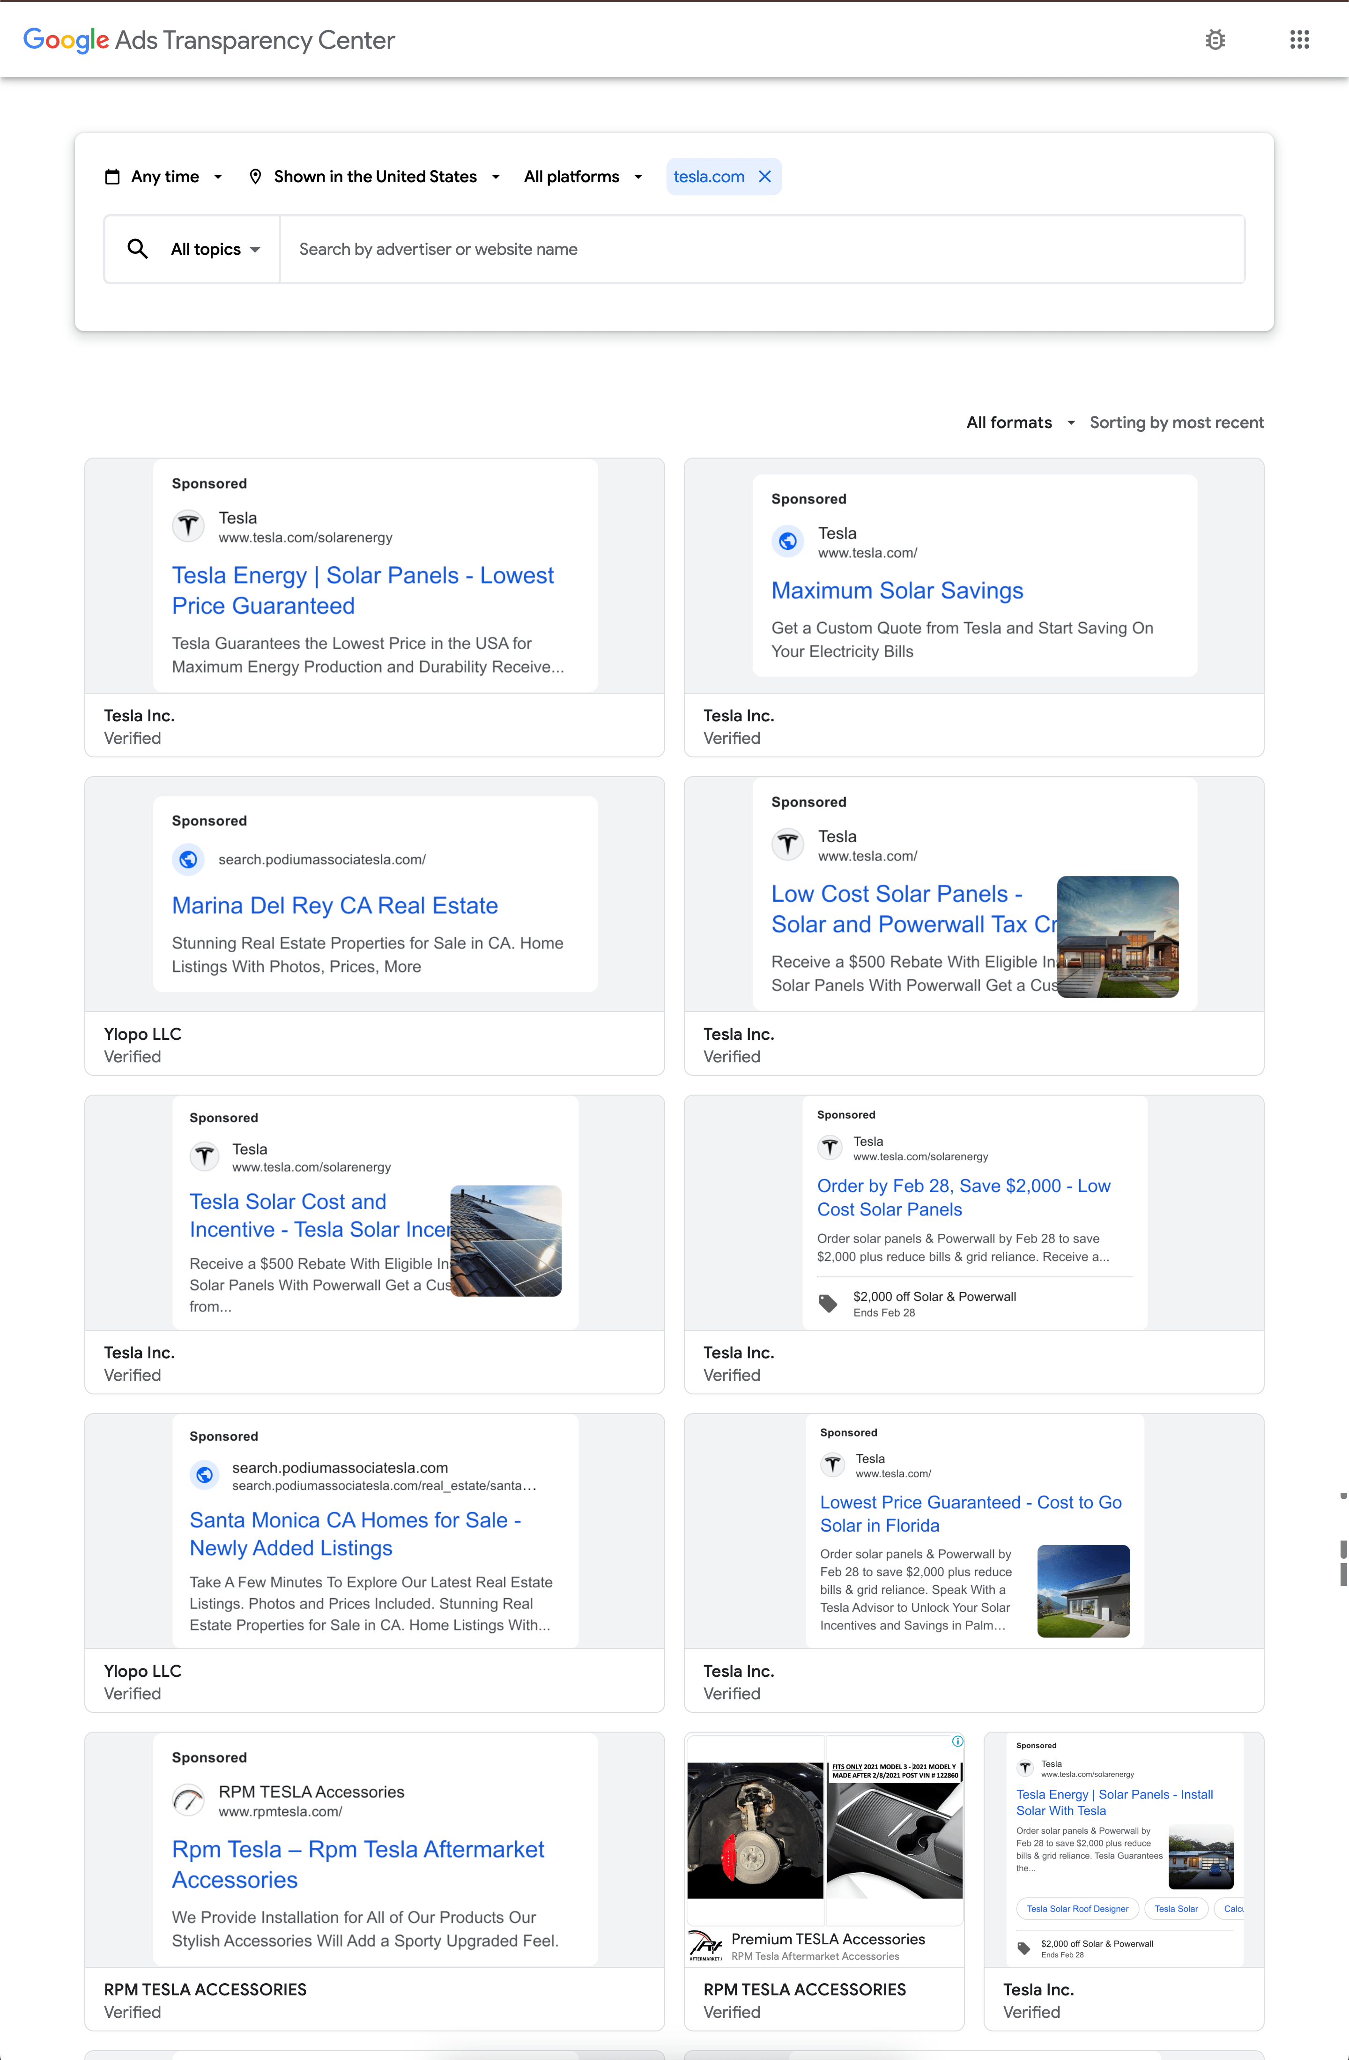
Task: Click Sorting by most recent text
Action: (x=1176, y=422)
